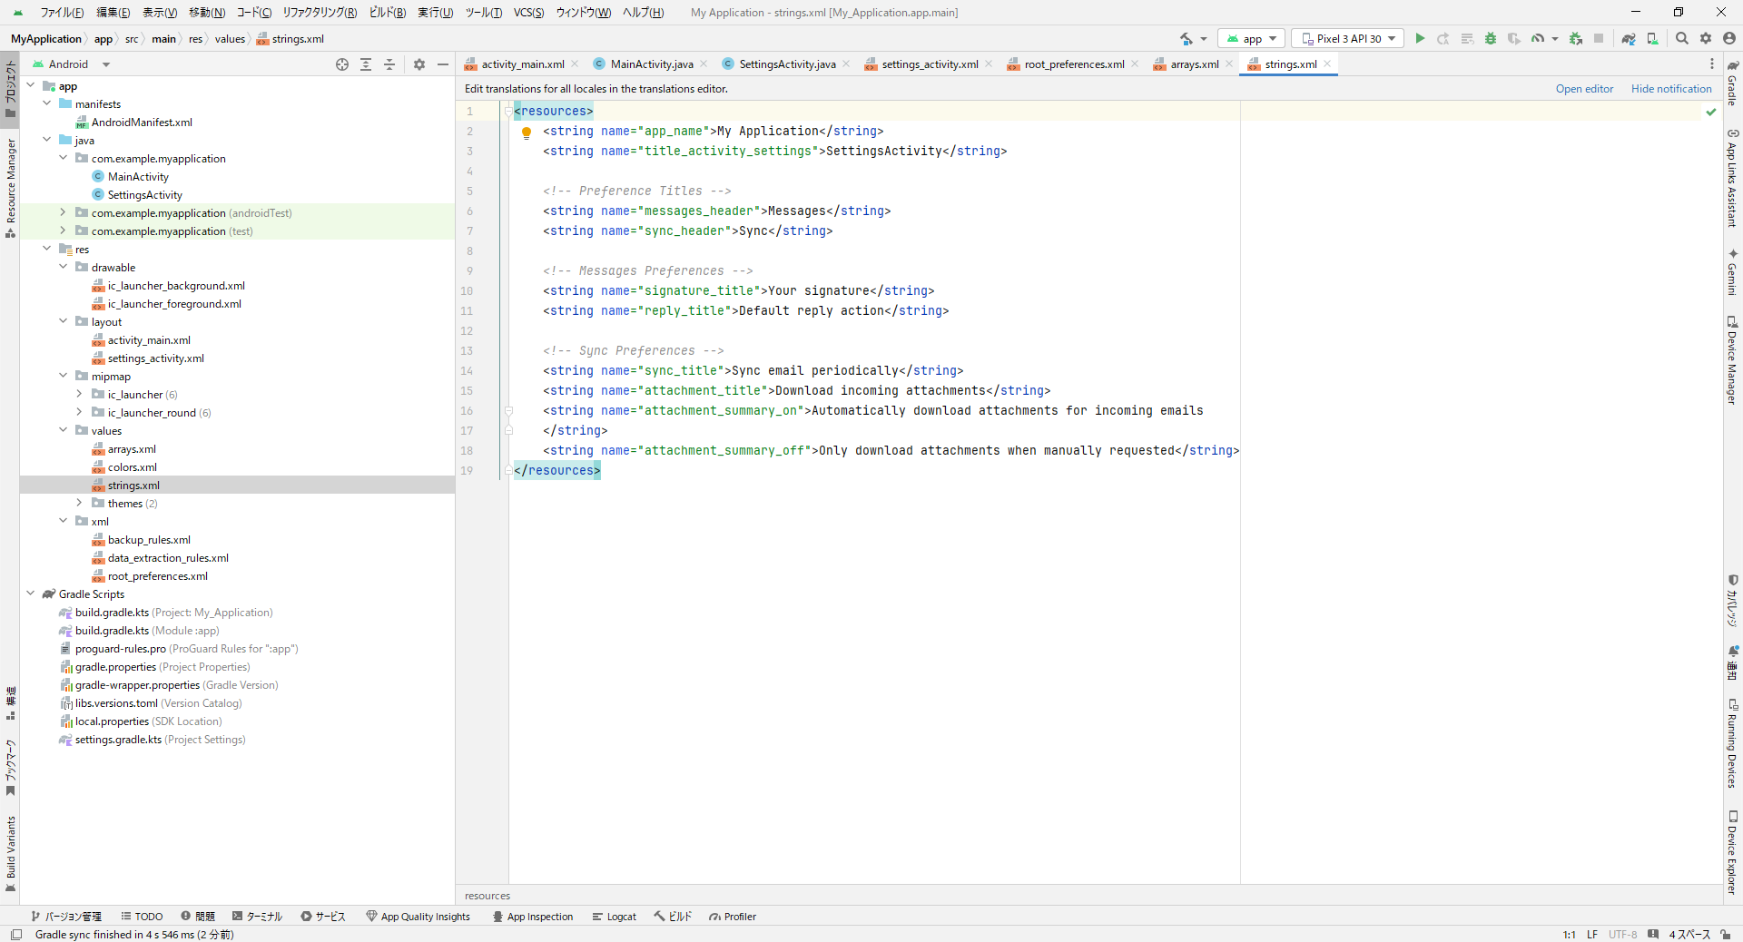Expand the themes folder in values
This screenshot has height=942, width=1743.
pos(79,504)
